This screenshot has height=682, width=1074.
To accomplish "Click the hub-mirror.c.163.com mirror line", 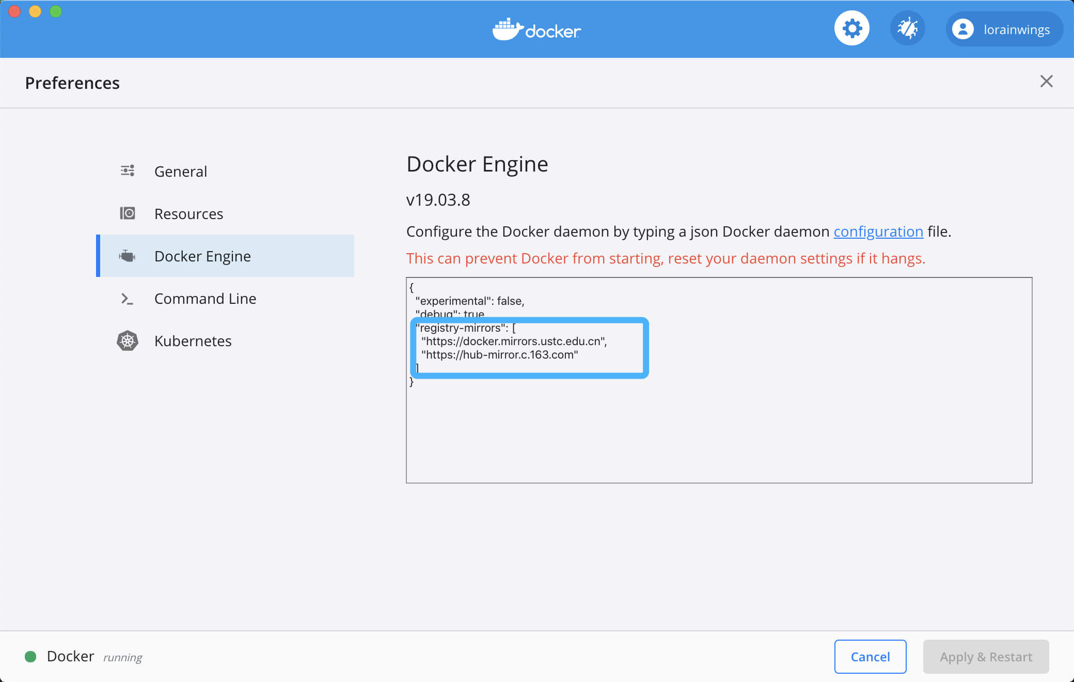I will coord(499,354).
